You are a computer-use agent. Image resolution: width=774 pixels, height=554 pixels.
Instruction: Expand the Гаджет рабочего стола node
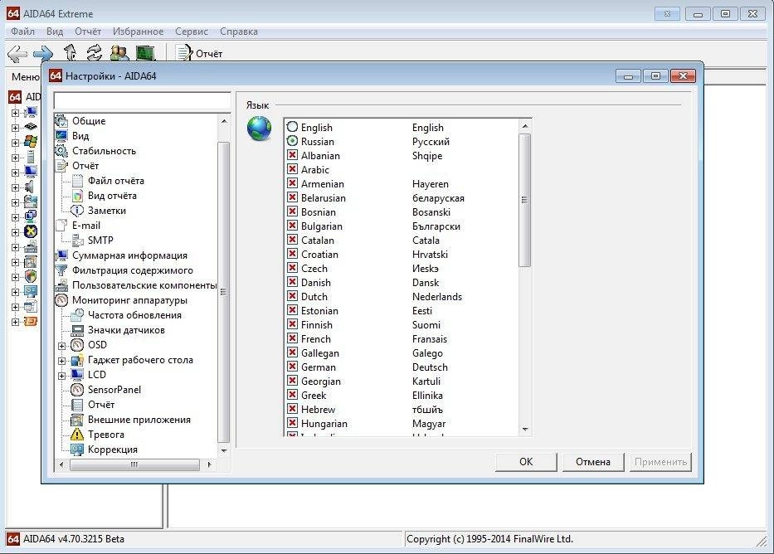tap(62, 361)
